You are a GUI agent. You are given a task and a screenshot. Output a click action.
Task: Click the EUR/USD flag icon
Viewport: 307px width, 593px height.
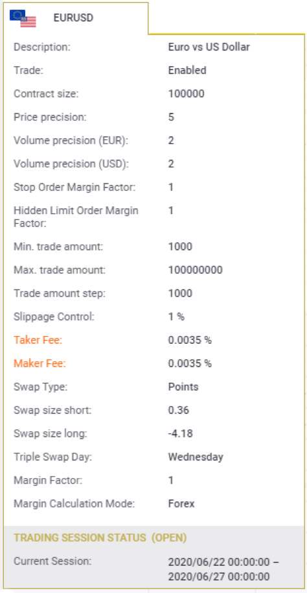[23, 19]
